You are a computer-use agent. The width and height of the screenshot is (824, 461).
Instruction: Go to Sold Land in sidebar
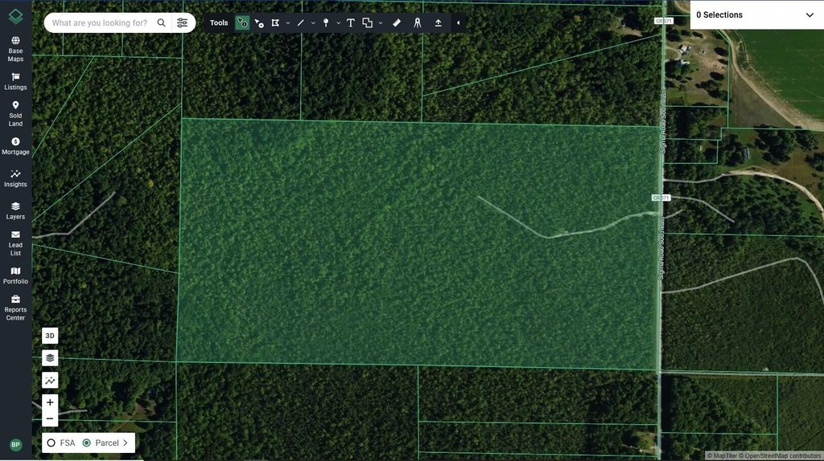[x=15, y=113]
